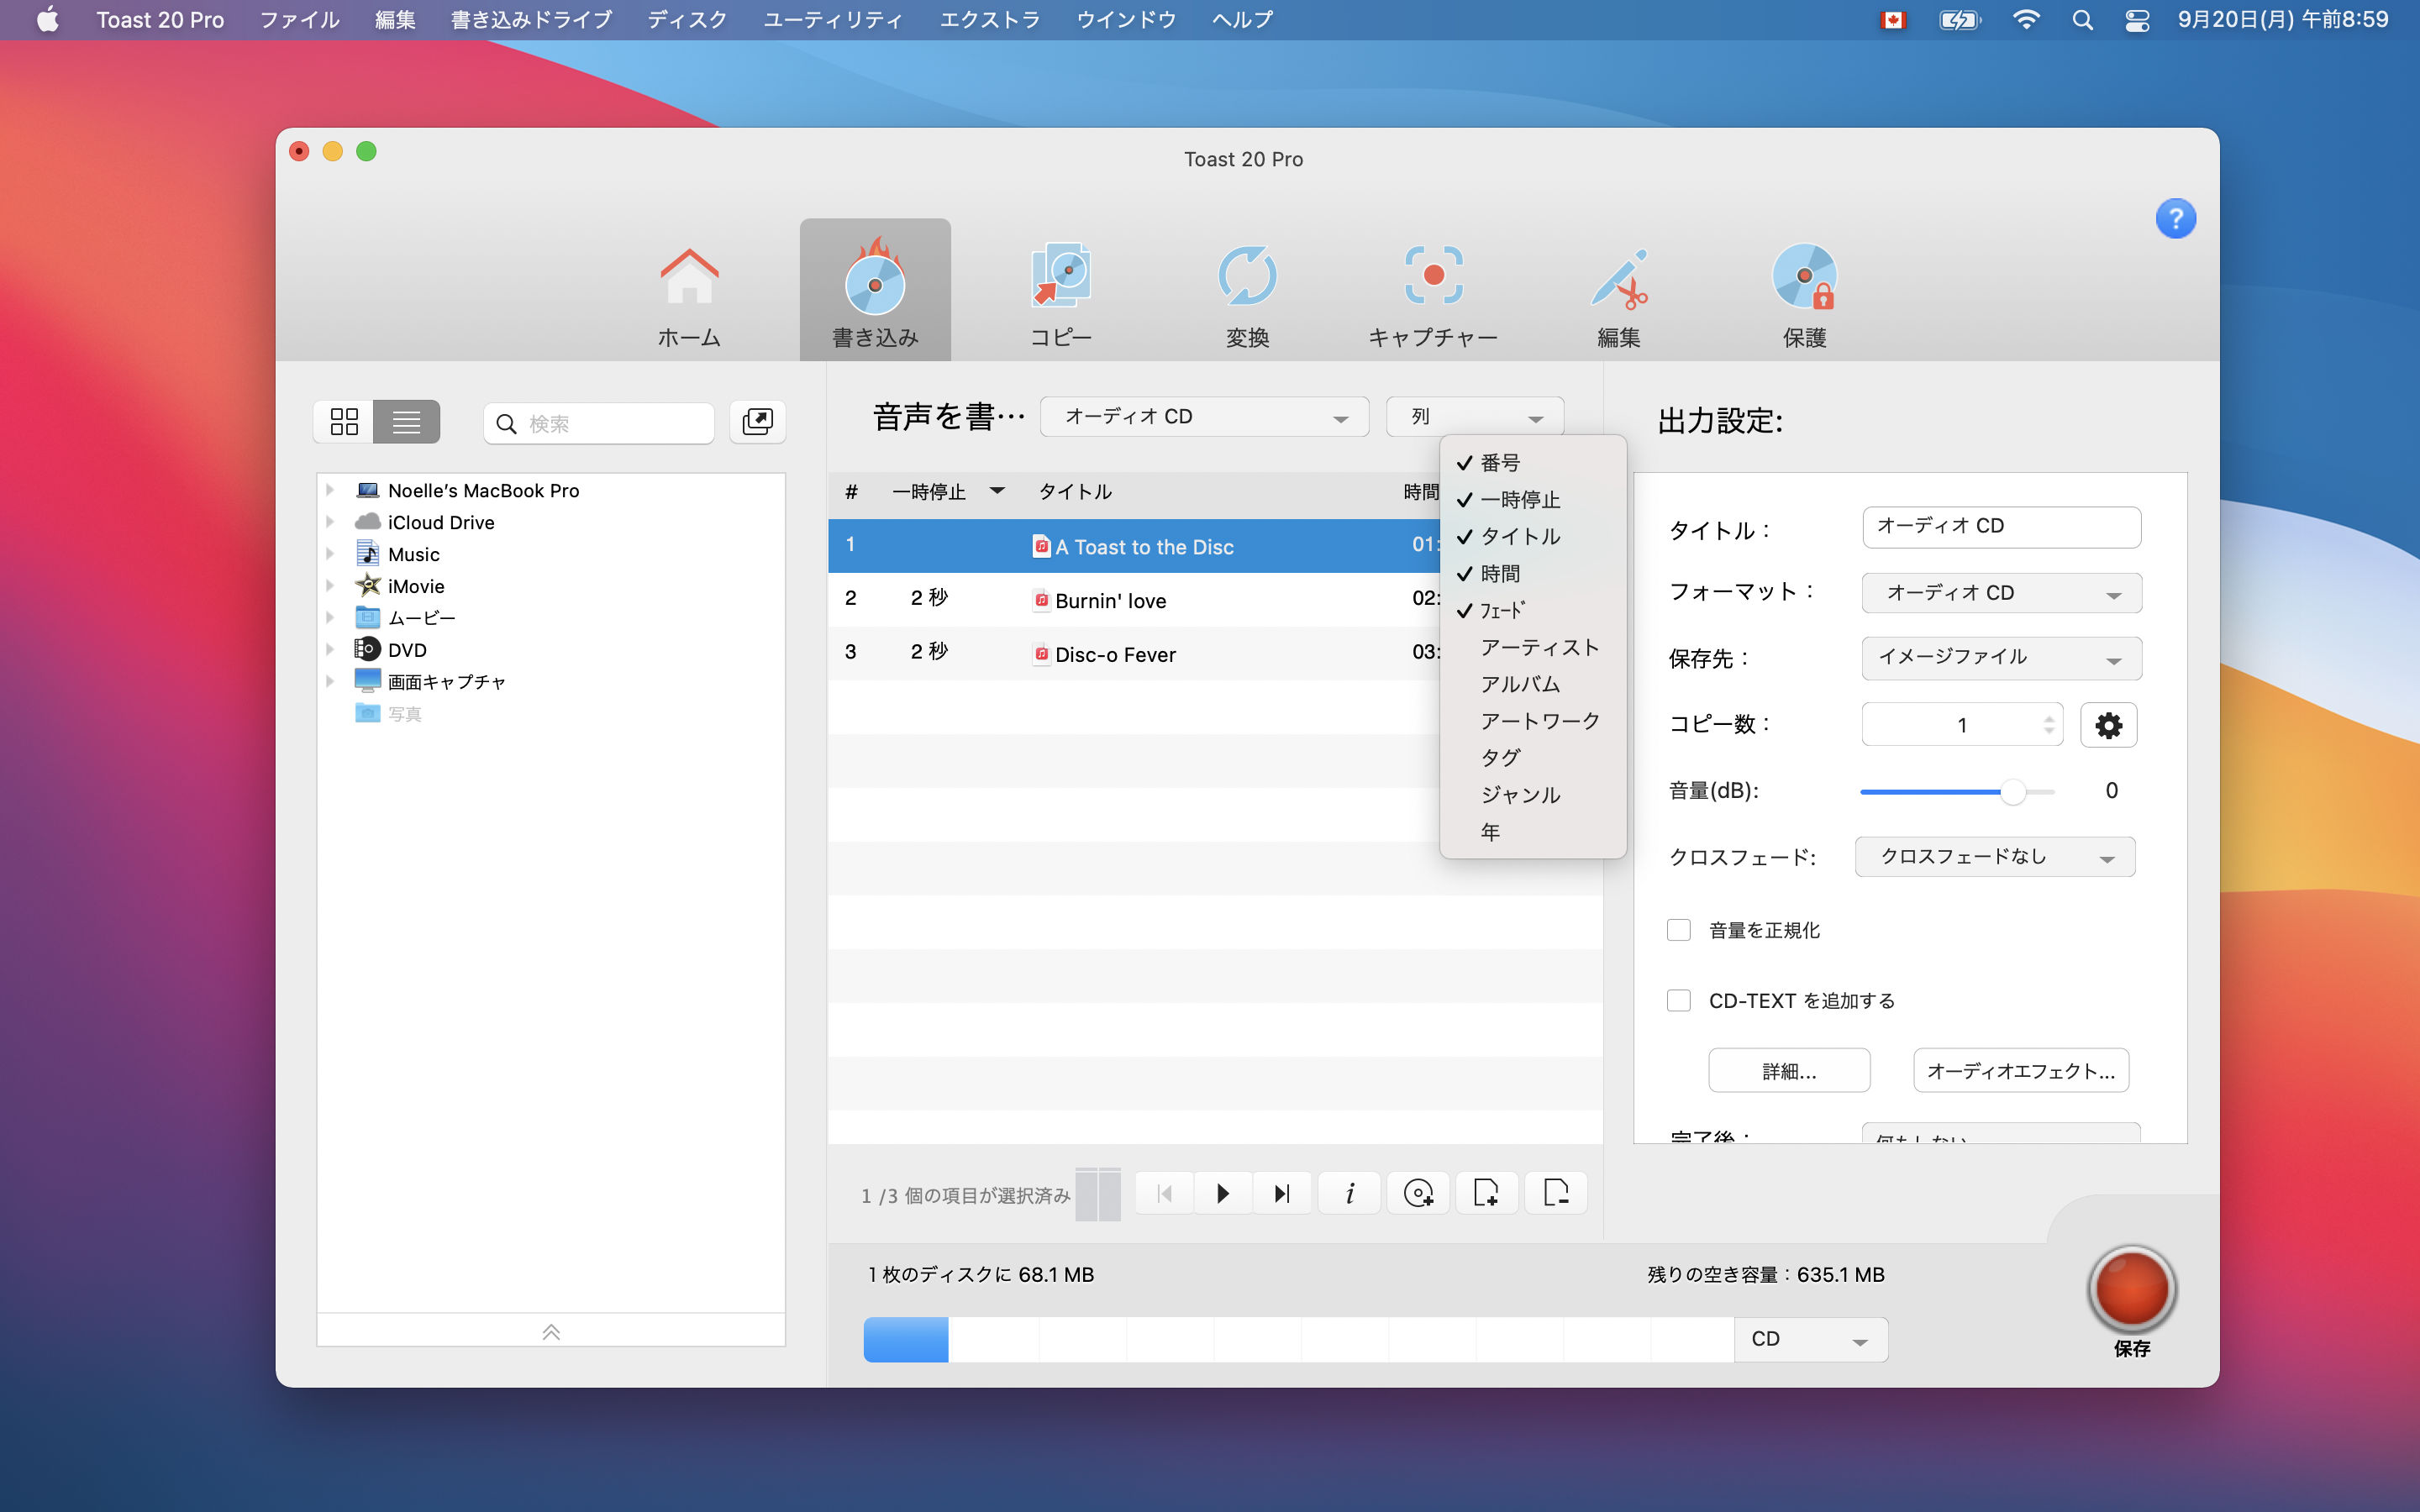The height and width of the screenshot is (1512, 2420).
Task: Click the タイトル text field
Action: [x=2001, y=527]
